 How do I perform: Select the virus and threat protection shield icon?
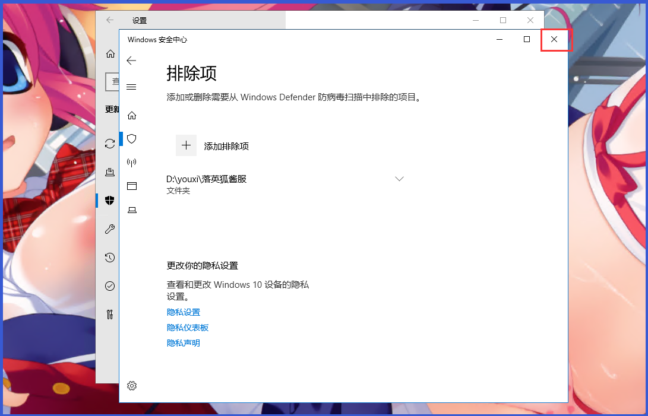pyautogui.click(x=131, y=138)
